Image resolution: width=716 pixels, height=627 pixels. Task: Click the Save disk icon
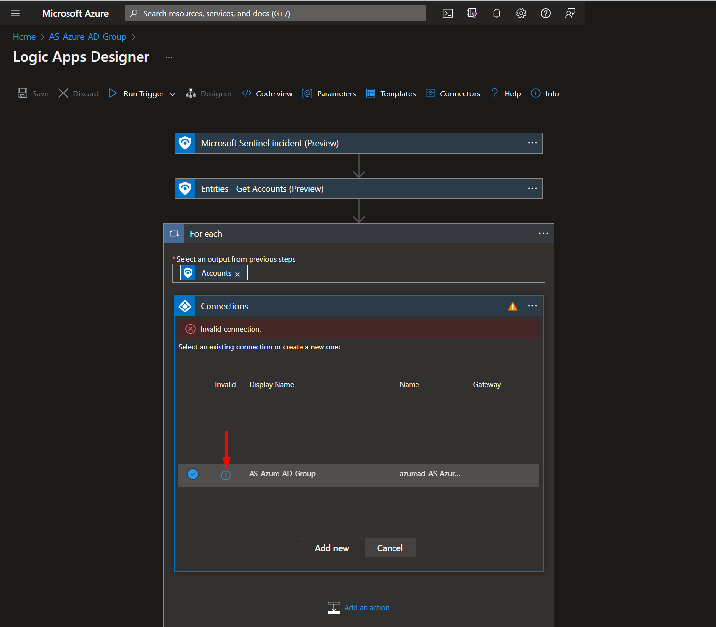point(23,93)
